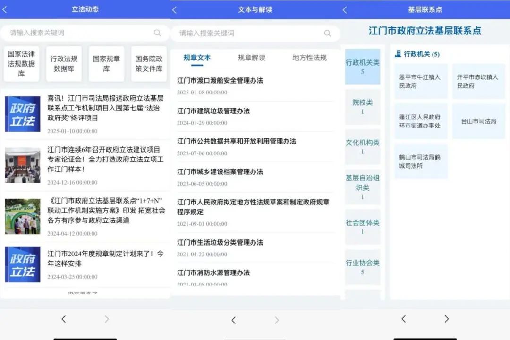Open 江门市建筑垃圾管理办法 regulation entry
Viewport: 510px width, 340px height.
[x=213, y=111]
